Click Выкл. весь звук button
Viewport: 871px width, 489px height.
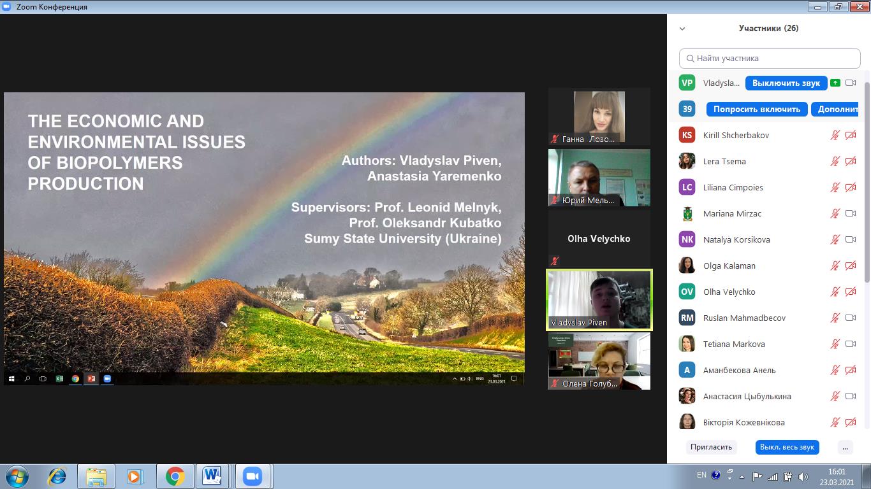pyautogui.click(x=787, y=447)
